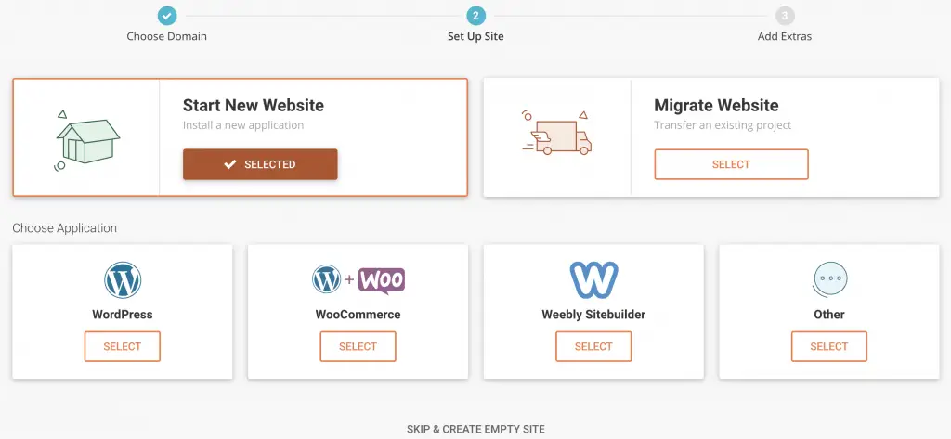Click the Weebly Sitebuilder logo icon
The height and width of the screenshot is (439, 951).
593,279
